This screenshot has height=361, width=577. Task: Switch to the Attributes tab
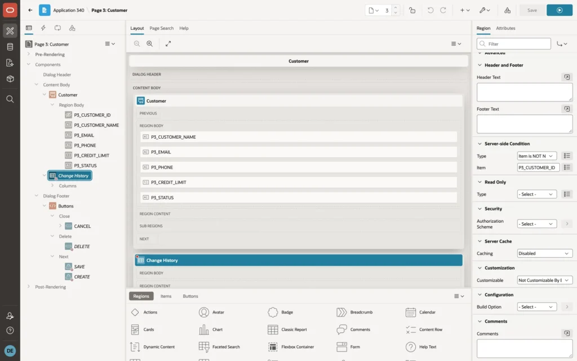(505, 28)
